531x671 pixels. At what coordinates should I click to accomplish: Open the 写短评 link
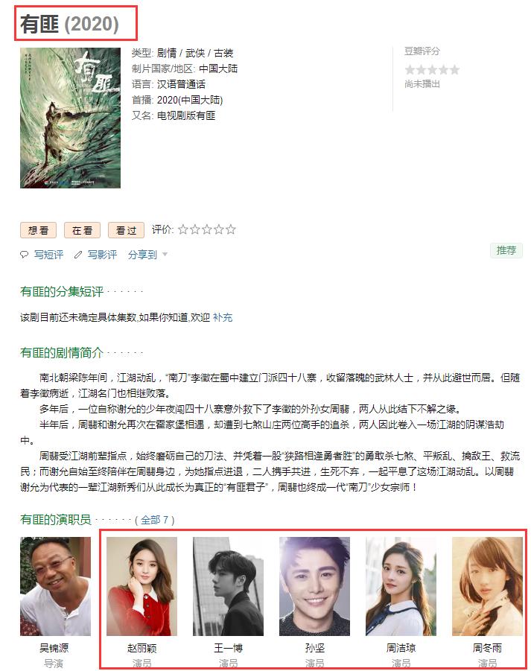[x=48, y=255]
